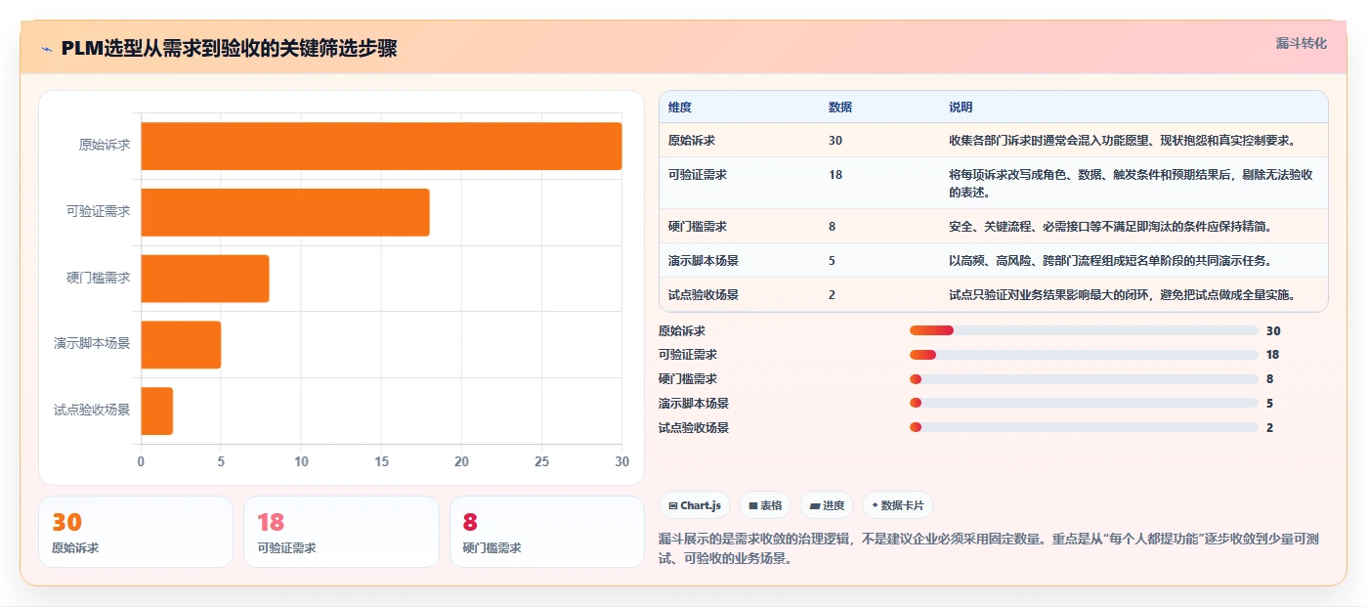Click the 试点验收场景 label in progress list
Screen dimensions: 1367x607
(694, 427)
